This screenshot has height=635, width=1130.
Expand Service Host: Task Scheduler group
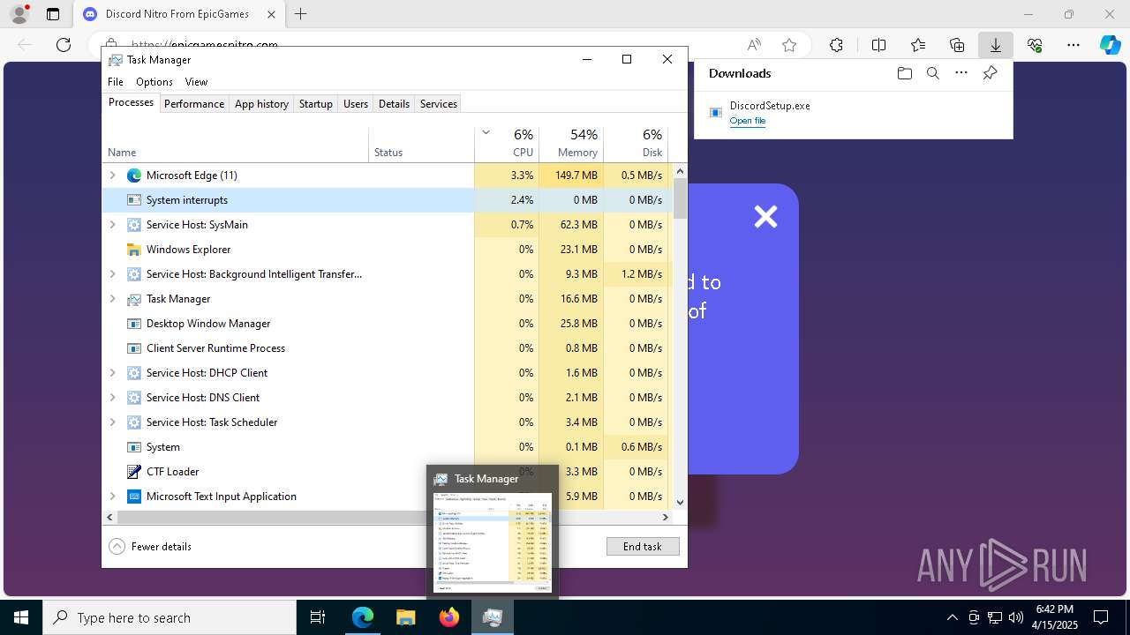pos(112,422)
